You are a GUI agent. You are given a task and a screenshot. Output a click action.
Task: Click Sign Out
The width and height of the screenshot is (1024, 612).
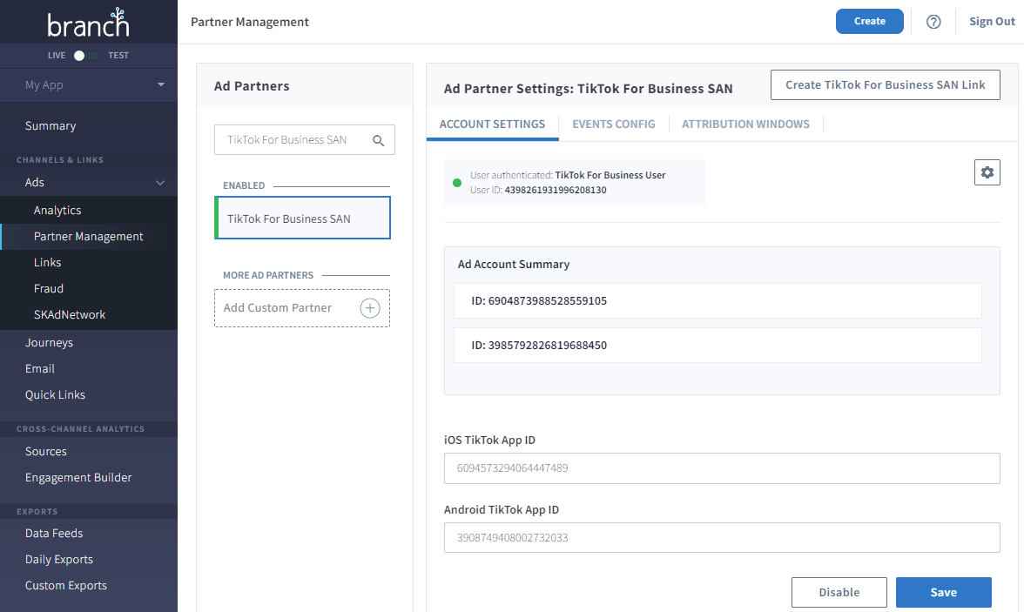coord(992,22)
